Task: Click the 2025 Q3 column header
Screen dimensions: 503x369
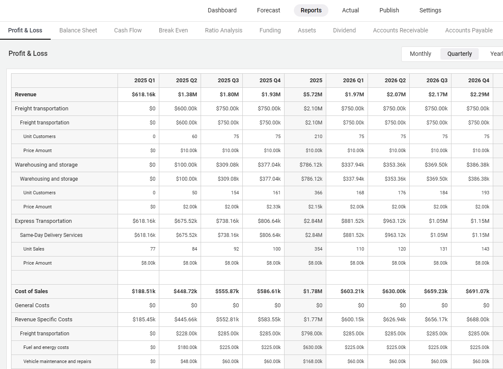Action: pyautogui.click(x=222, y=81)
